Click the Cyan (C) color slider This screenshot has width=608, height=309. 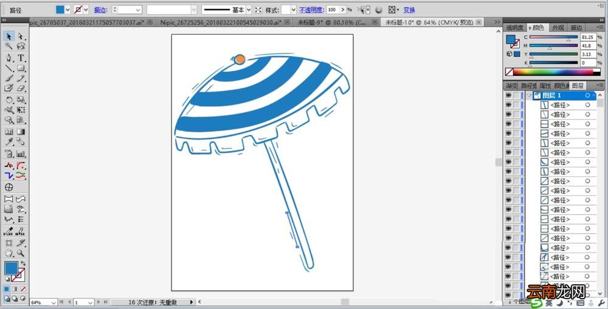pyautogui.click(x=554, y=37)
